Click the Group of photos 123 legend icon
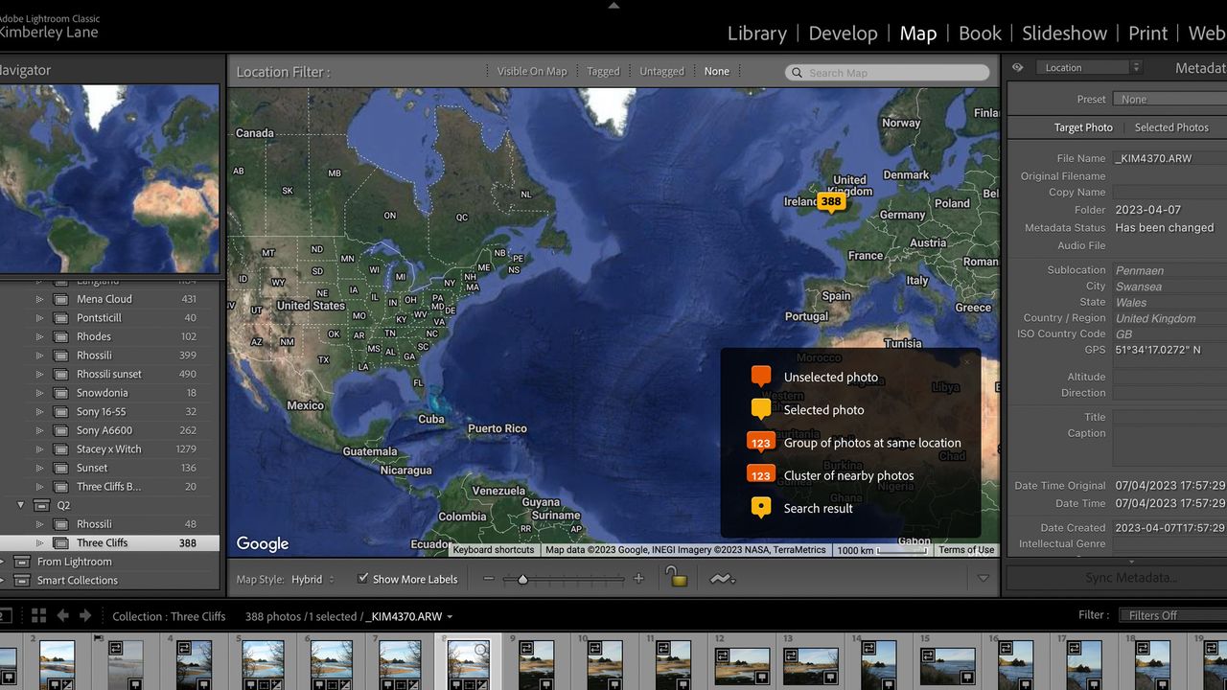This screenshot has height=690, width=1227. [761, 442]
